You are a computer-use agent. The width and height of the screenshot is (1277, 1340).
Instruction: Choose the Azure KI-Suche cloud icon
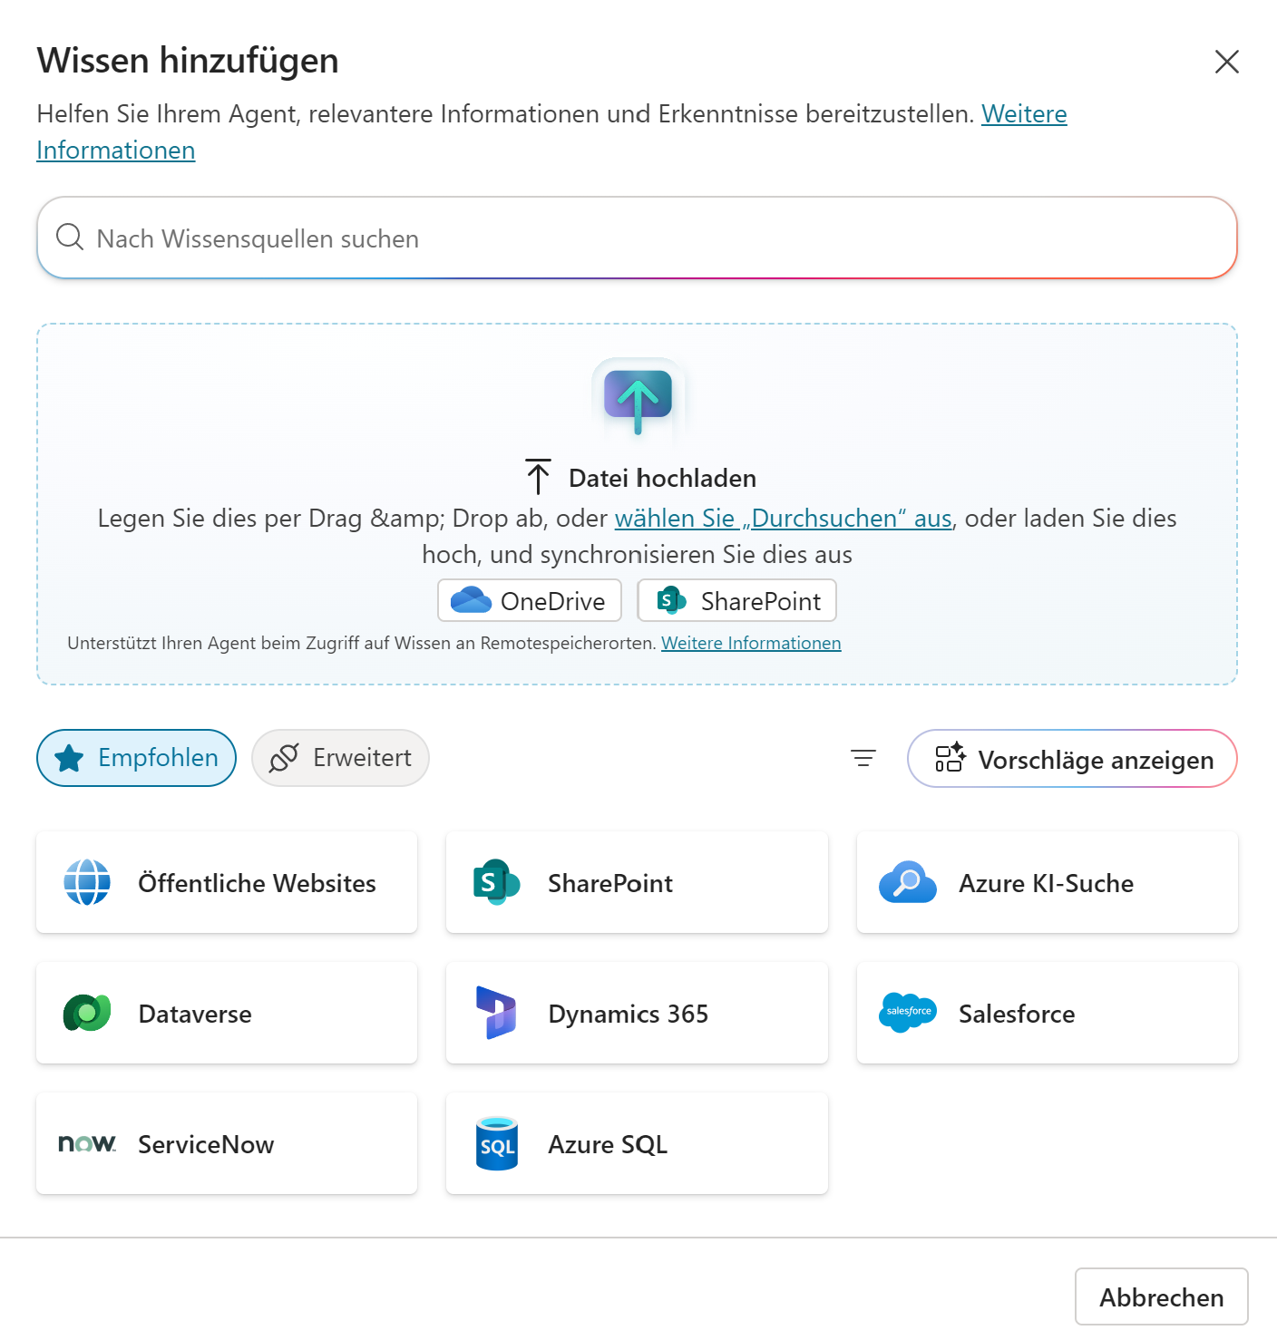907,882
